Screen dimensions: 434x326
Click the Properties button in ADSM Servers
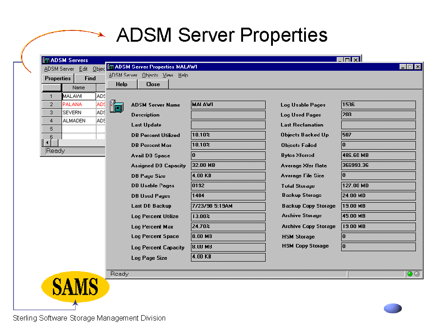click(57, 78)
